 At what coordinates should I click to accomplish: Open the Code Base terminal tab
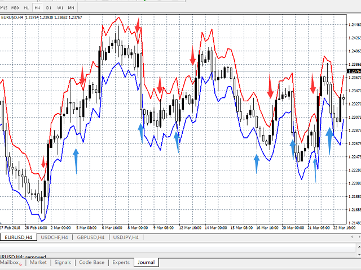coord(91,263)
